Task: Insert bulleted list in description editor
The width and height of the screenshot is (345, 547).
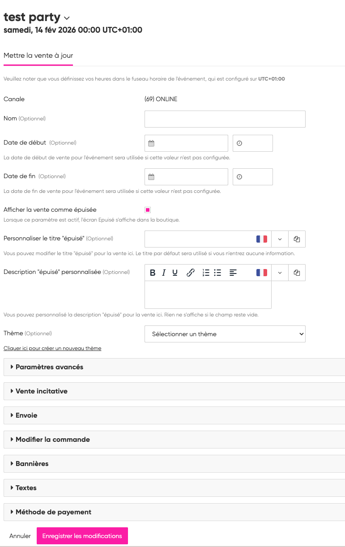Action: click(x=217, y=273)
